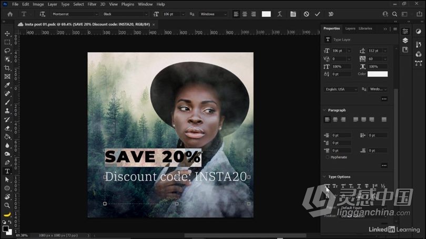Select the Lasso tool

[7, 50]
